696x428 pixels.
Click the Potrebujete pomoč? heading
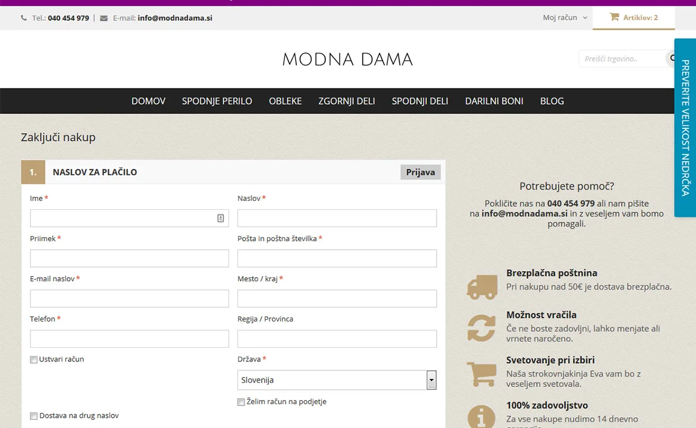point(567,186)
